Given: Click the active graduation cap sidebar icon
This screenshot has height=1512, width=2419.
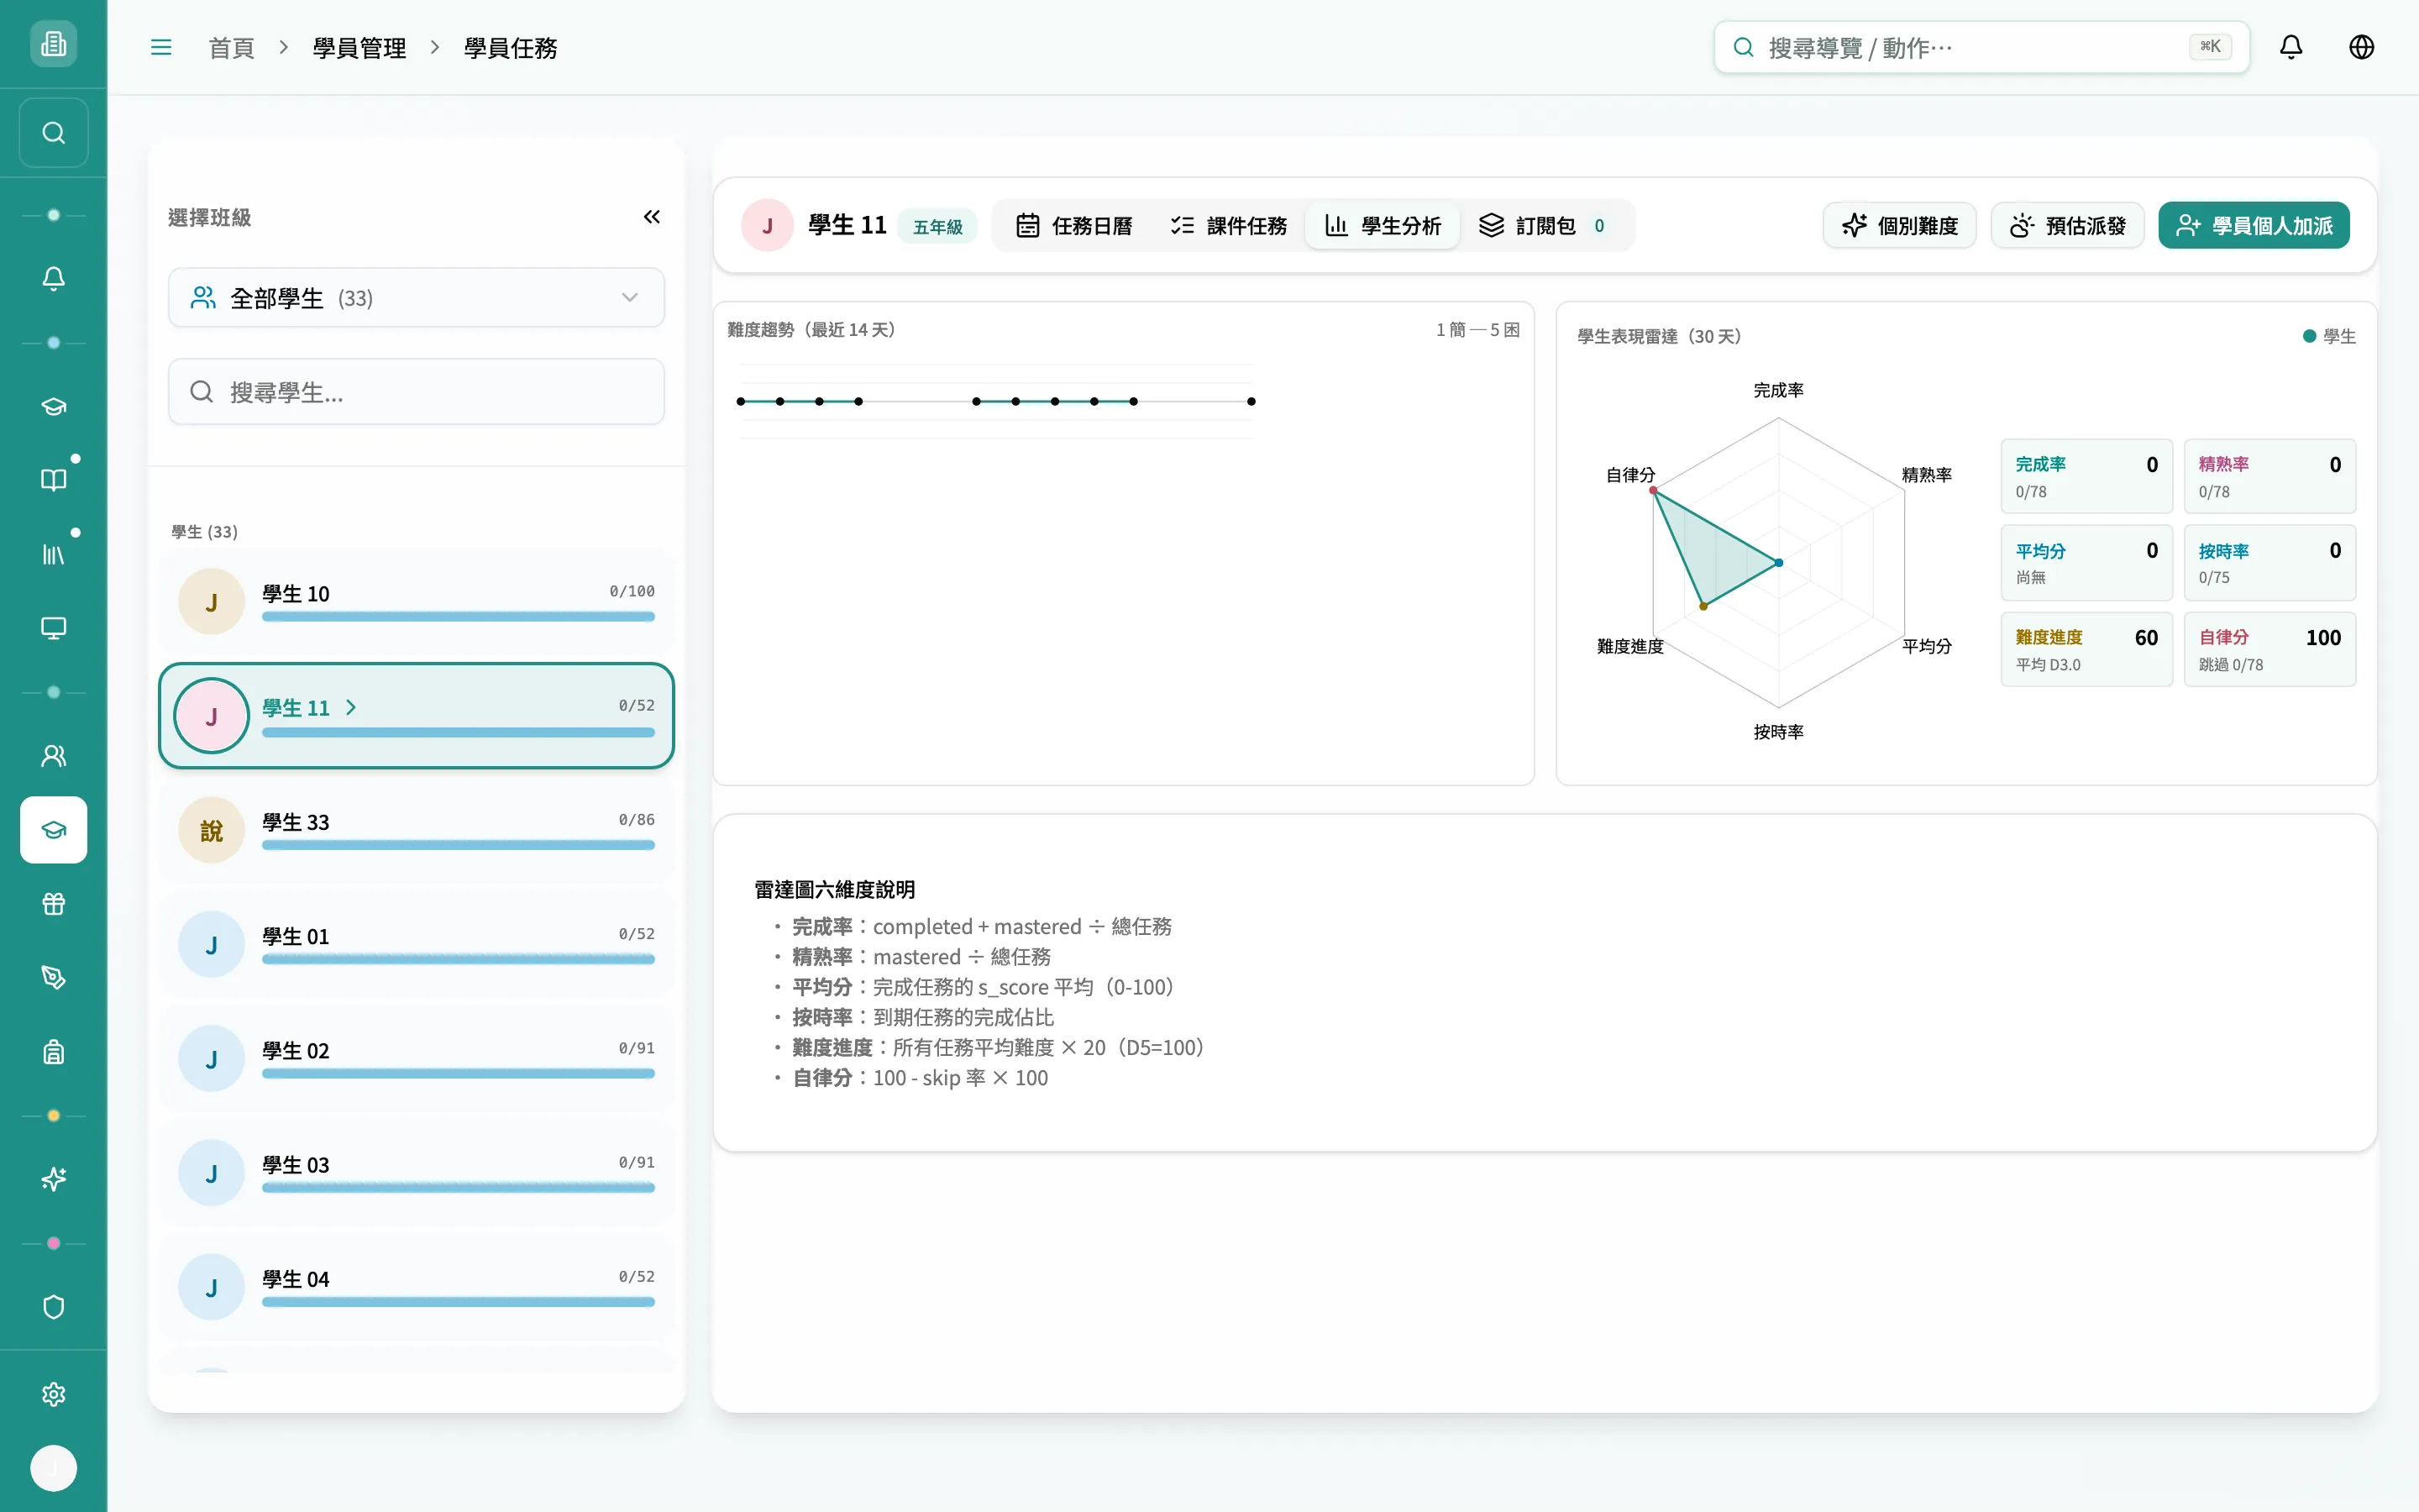Looking at the screenshot, I should point(53,830).
